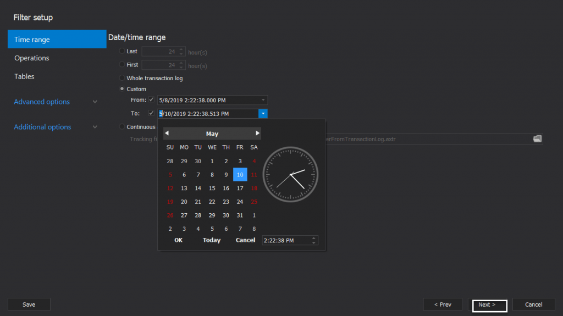
Task: Select Saturday 18 in calendar
Action: pos(254,188)
